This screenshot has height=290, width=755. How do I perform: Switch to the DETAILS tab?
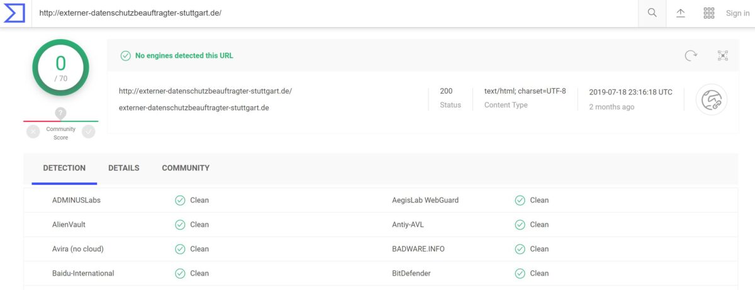pos(123,168)
